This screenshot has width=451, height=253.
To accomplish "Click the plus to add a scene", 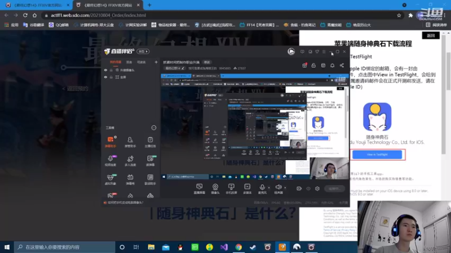I will pyautogui.click(x=156, y=62).
